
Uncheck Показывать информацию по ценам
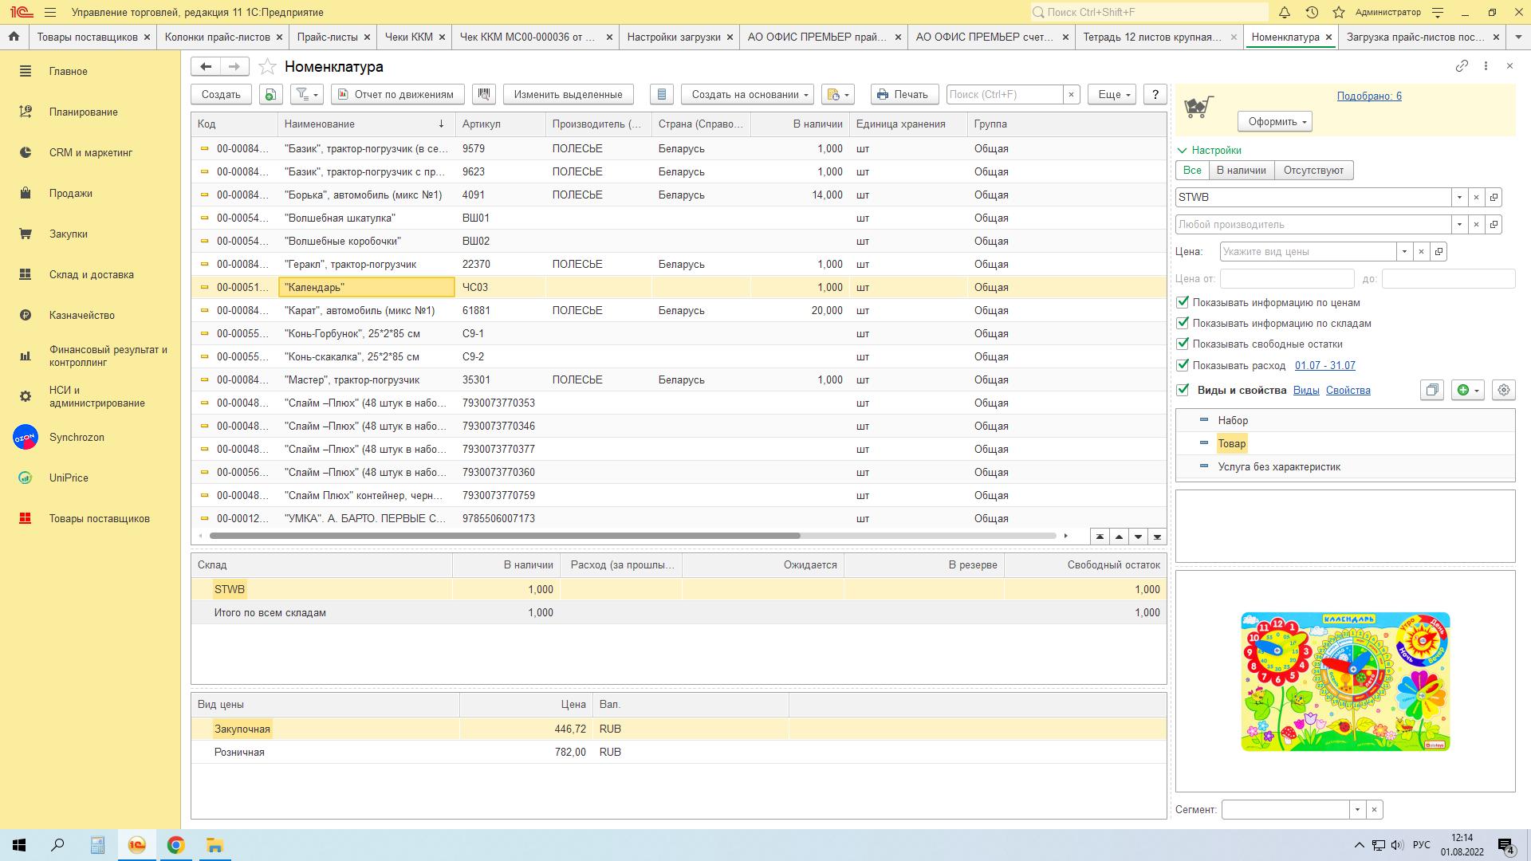[x=1183, y=302]
